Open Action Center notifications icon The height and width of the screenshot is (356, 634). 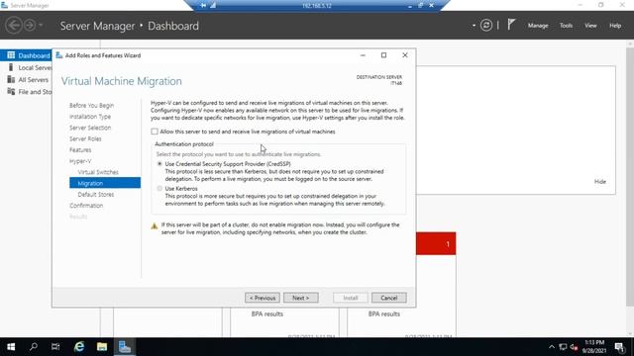[619, 347]
